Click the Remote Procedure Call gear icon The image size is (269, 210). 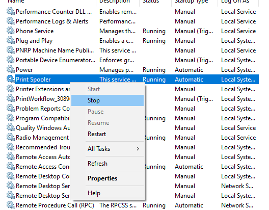pos(11,205)
